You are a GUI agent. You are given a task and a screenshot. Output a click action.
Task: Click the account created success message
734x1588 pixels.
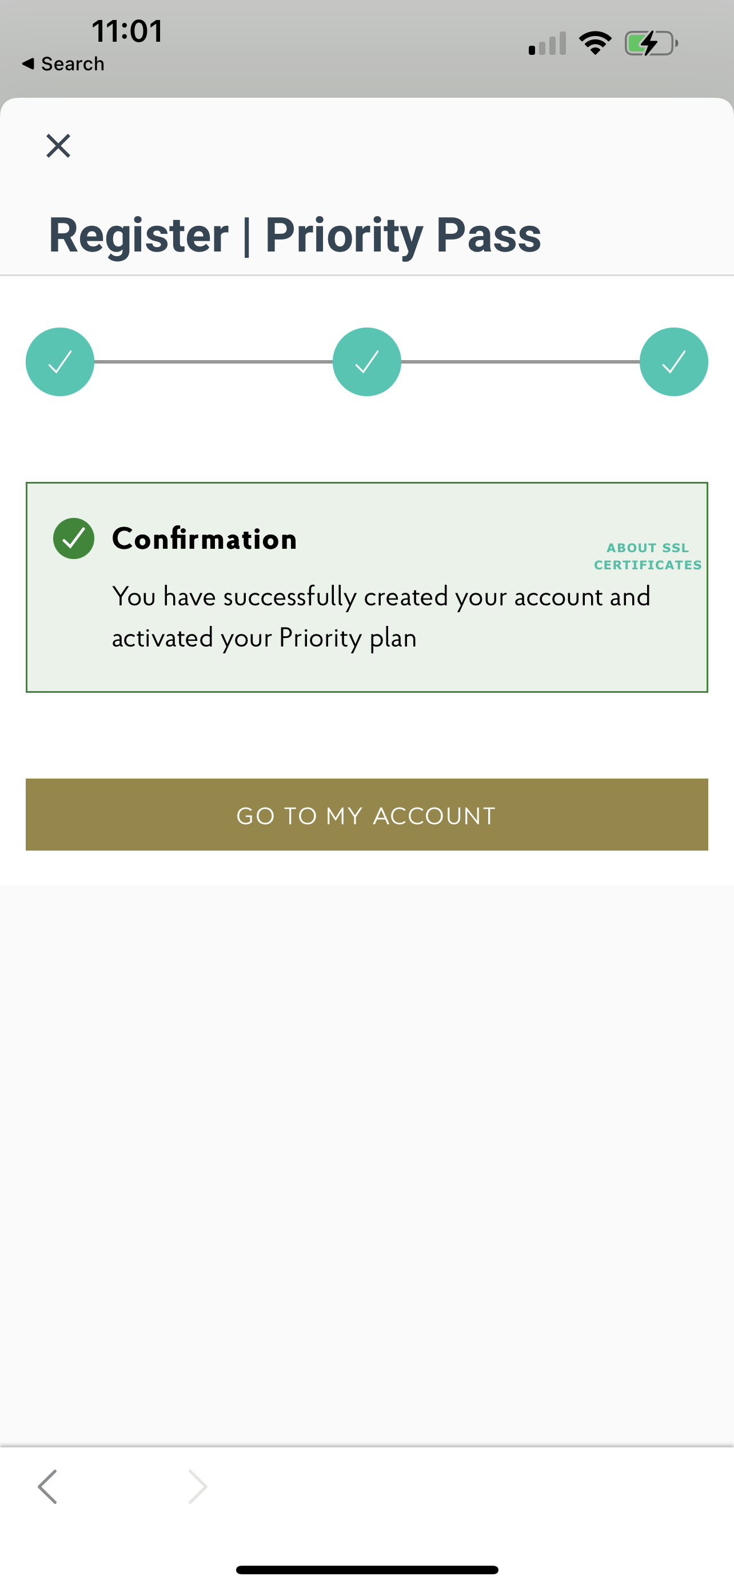381,617
